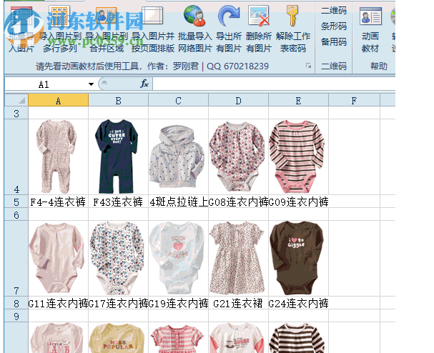The width and height of the screenshot is (434, 353).
Task: Select the G21 floral dress image
Action: coord(237,258)
